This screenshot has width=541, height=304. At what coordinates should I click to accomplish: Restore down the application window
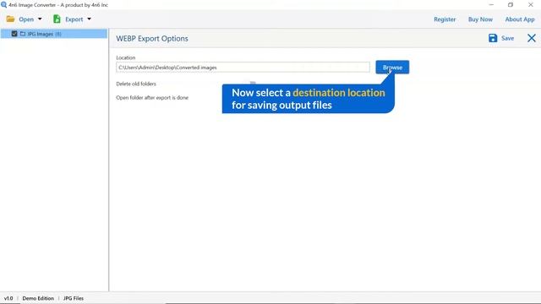(511, 5)
